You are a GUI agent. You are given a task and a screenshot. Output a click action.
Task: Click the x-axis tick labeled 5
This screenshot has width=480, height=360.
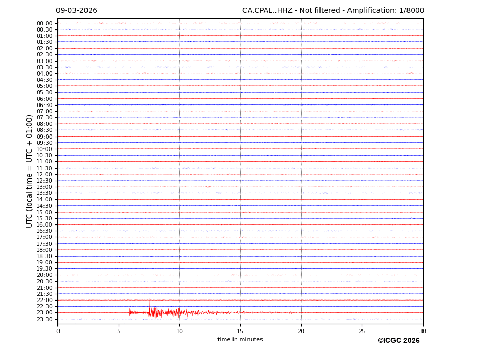(119, 331)
